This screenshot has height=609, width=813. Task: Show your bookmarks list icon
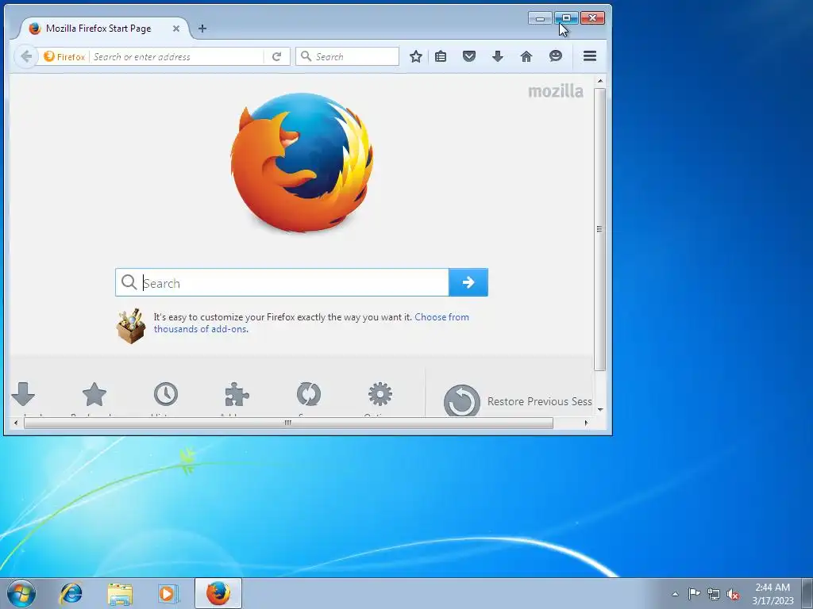441,56
